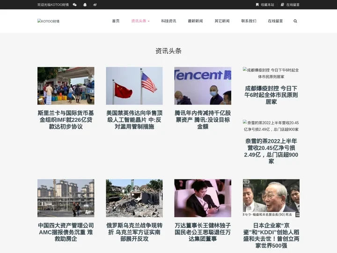
Task: Click the QQ penguin icon
Action: click(x=85, y=5)
